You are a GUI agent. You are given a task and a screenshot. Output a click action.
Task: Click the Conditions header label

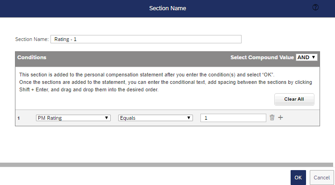pos(32,57)
